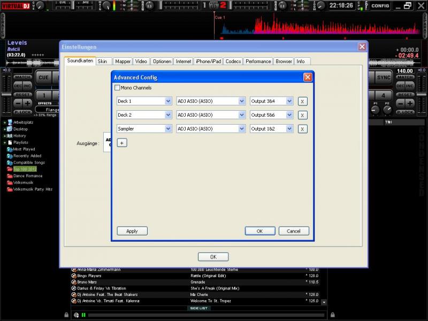This screenshot has height=321, width=428.
Task: Adjust the right deck pitch slider handle
Action: [x=422, y=95]
